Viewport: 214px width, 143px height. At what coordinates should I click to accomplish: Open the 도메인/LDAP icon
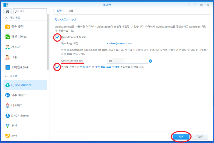(x=7, y=67)
